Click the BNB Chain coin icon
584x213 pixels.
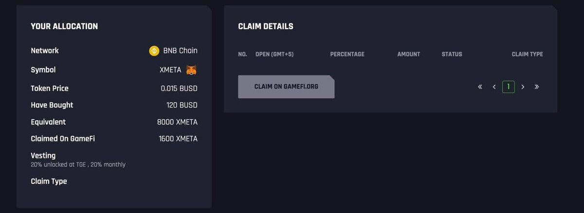click(x=154, y=51)
